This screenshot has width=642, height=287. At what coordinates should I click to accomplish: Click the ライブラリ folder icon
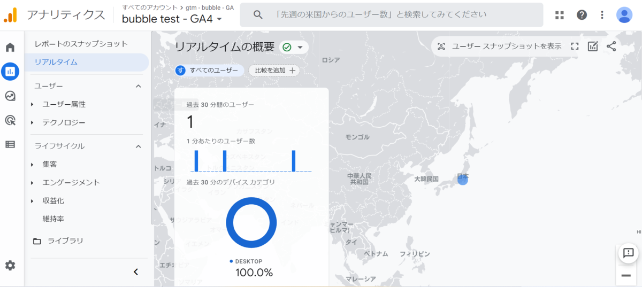tap(37, 241)
